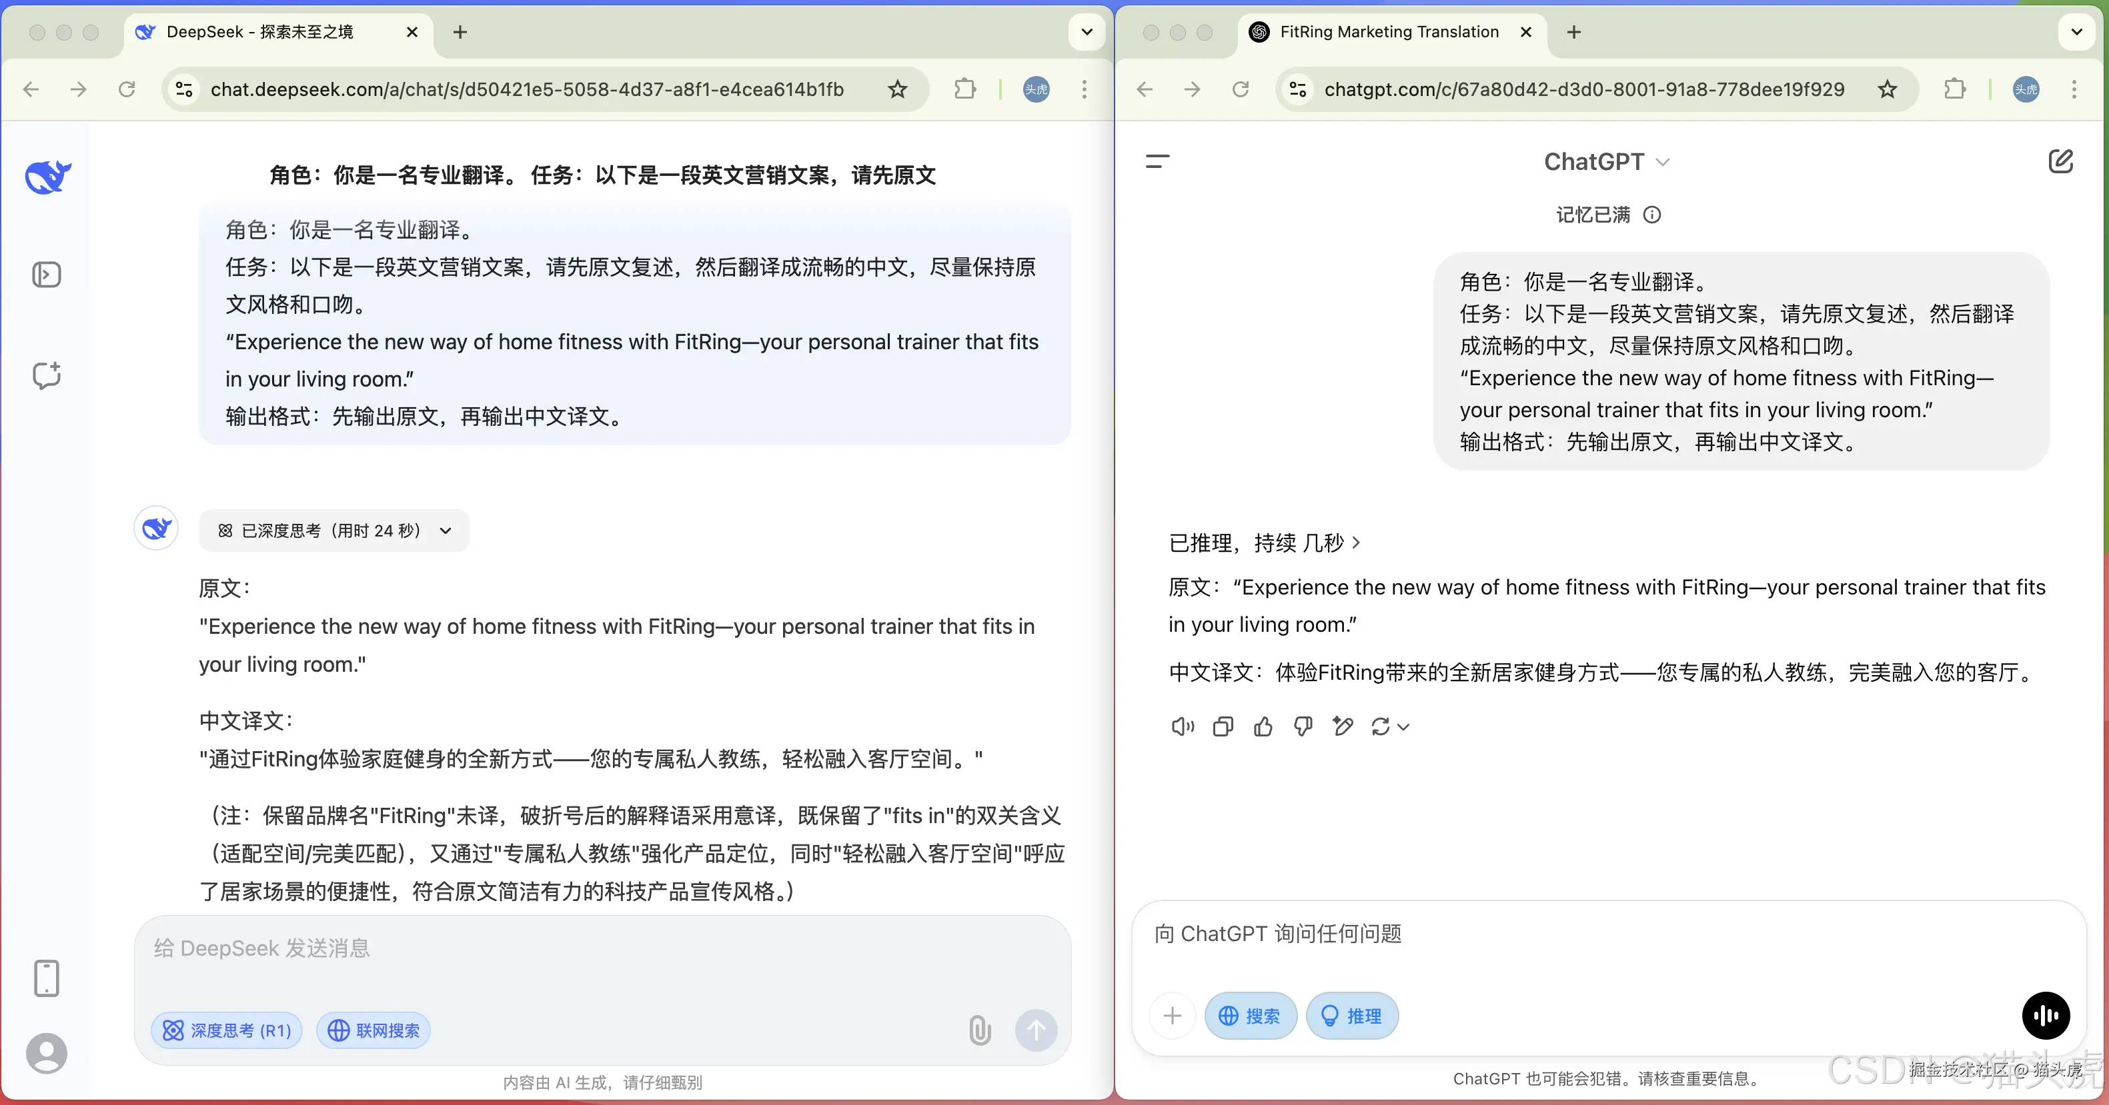Enable 搜索 mode in ChatGPT input
This screenshot has height=1105, width=2109.
point(1250,1015)
